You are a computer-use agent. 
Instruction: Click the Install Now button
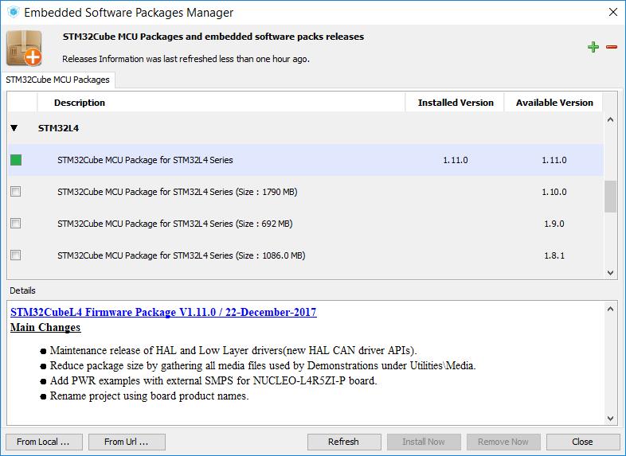click(424, 442)
